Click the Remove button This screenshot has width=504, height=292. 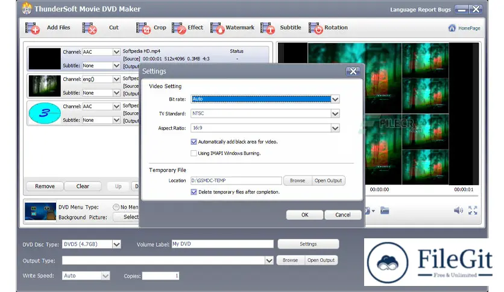tap(45, 186)
